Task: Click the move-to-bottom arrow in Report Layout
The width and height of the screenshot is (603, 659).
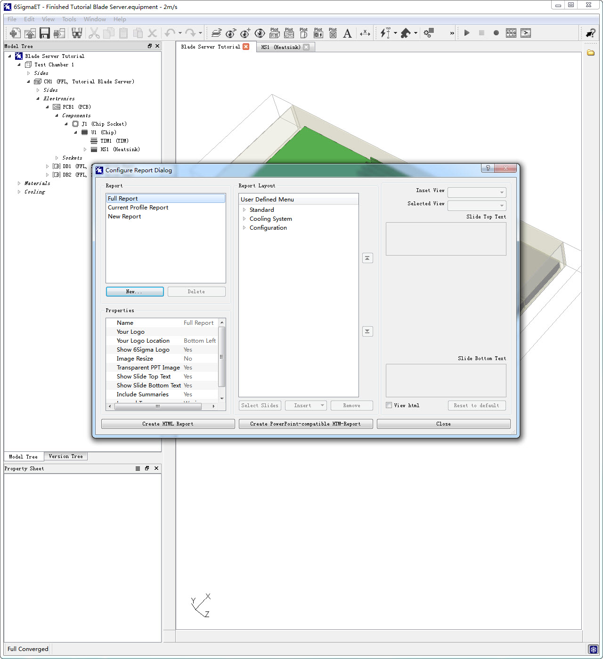Action: (367, 331)
